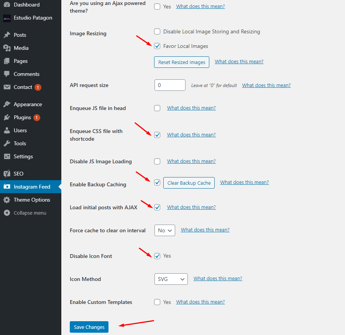Open the Icon Method SVG dropdown
Screen dimensions: 345x335
click(x=171, y=279)
